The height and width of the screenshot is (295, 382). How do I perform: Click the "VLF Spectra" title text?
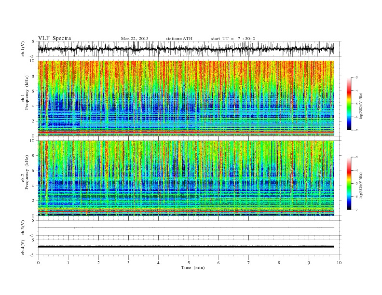55,38
